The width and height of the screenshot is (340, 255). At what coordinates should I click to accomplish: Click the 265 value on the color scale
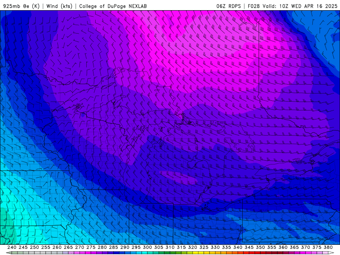(68, 247)
